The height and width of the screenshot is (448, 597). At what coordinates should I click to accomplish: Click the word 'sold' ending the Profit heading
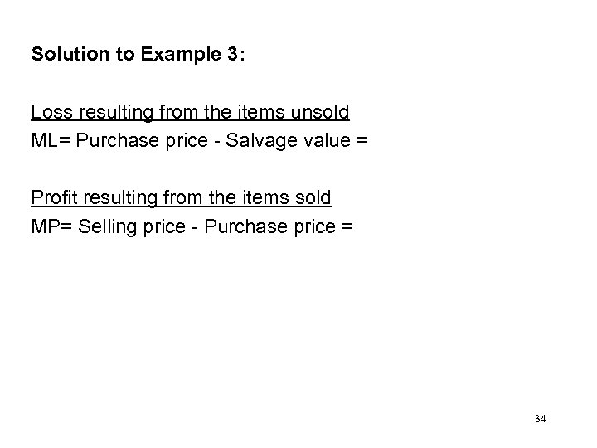pyautogui.click(x=314, y=197)
